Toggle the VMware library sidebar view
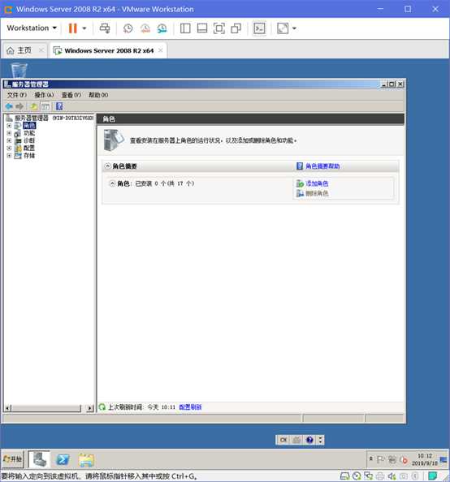450x482 pixels. coord(185,28)
